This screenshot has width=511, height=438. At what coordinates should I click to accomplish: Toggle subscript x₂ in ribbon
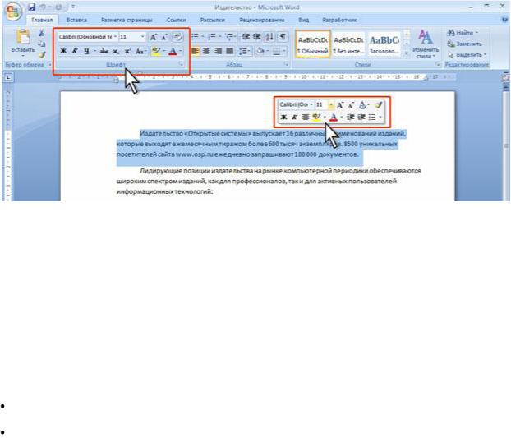116,51
